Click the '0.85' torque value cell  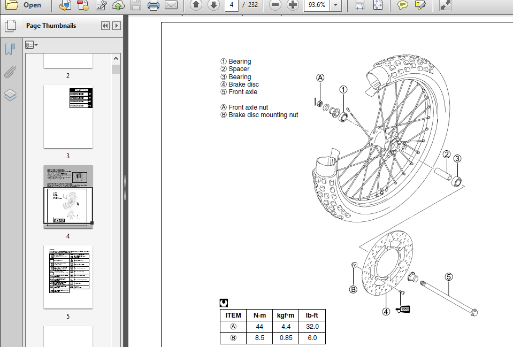286,338
